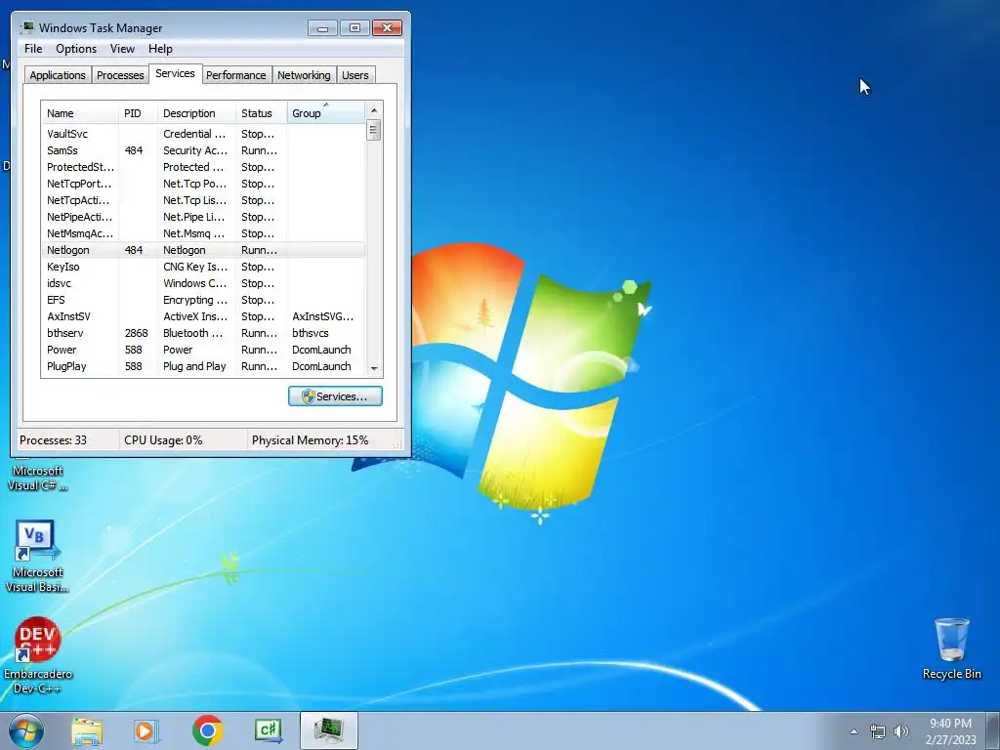1000x750 pixels.
Task: Select the Embarcadero Dev-C++ desktop icon
Action: [x=38, y=655]
